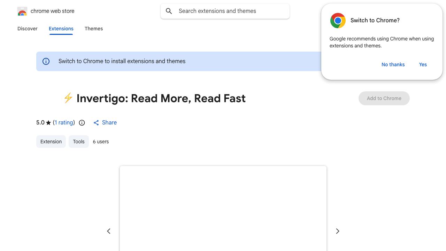Click the rating info icon beside 1 rating
This screenshot has width=446, height=251.
pyautogui.click(x=82, y=123)
